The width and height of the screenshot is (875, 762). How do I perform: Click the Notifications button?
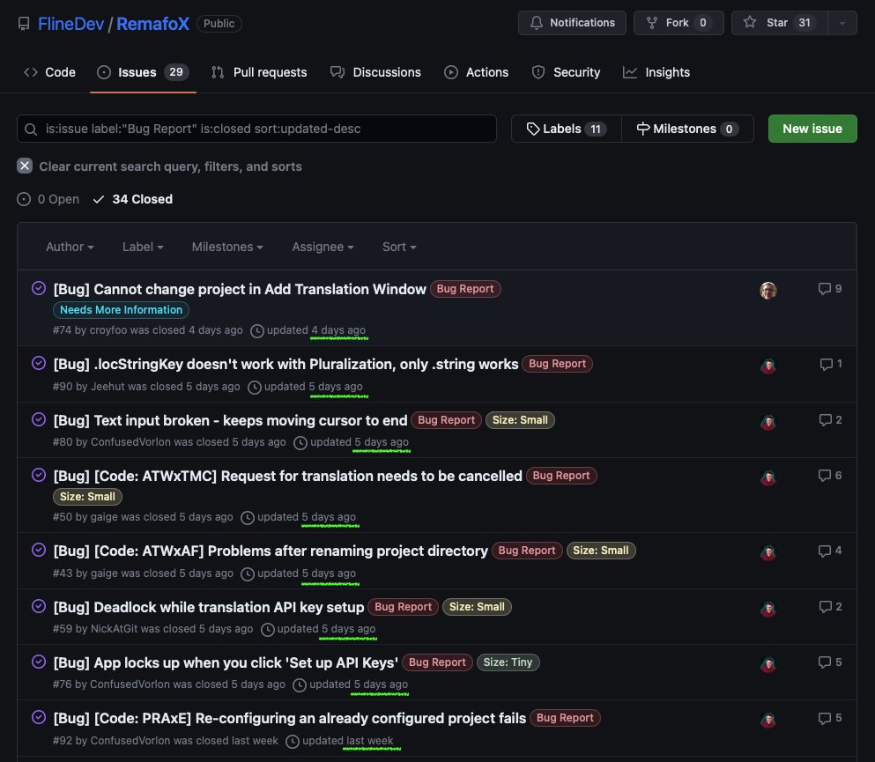pos(572,23)
